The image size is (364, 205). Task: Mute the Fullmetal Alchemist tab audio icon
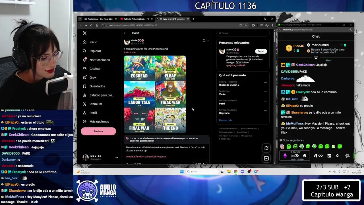pos(148,19)
